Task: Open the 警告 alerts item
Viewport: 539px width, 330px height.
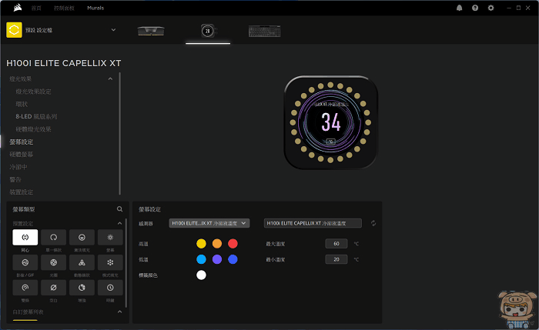Action: (x=15, y=179)
